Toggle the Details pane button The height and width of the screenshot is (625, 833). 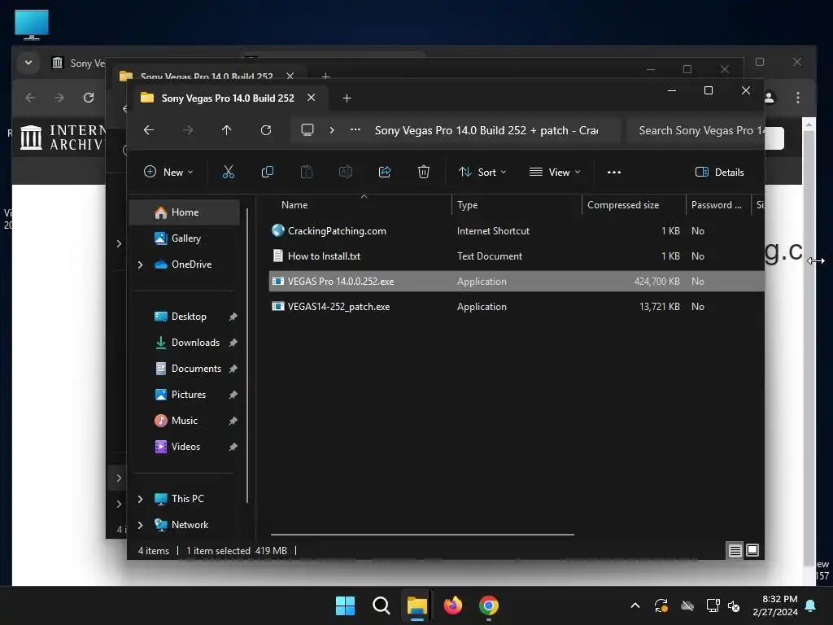coord(719,173)
